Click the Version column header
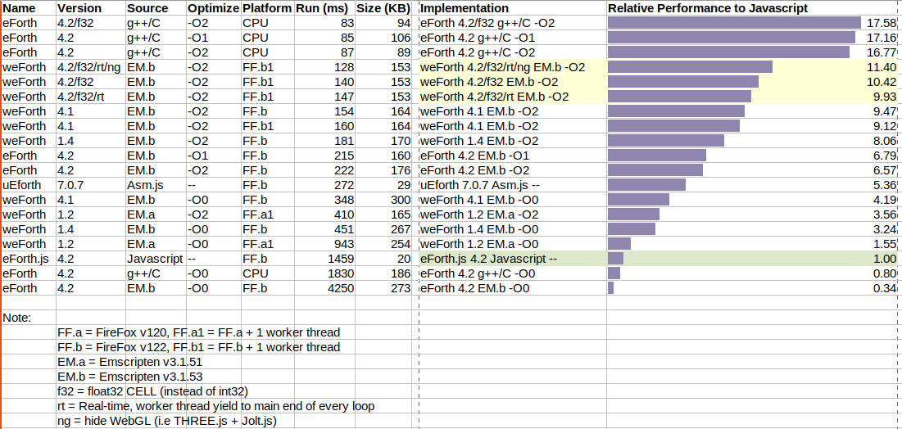902x429 pixels. coord(79,8)
